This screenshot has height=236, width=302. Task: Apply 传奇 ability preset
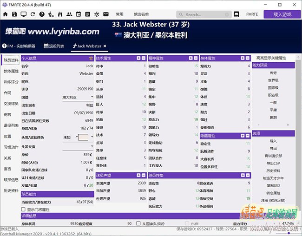[x=273, y=73]
